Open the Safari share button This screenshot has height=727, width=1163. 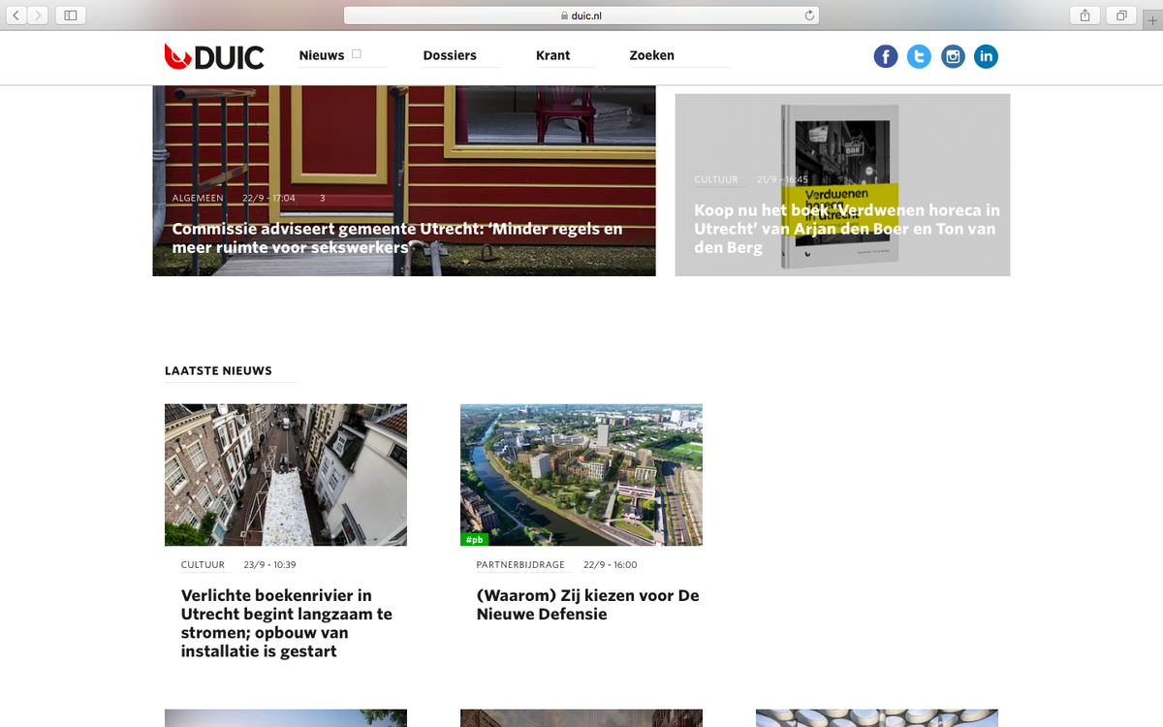[1084, 15]
